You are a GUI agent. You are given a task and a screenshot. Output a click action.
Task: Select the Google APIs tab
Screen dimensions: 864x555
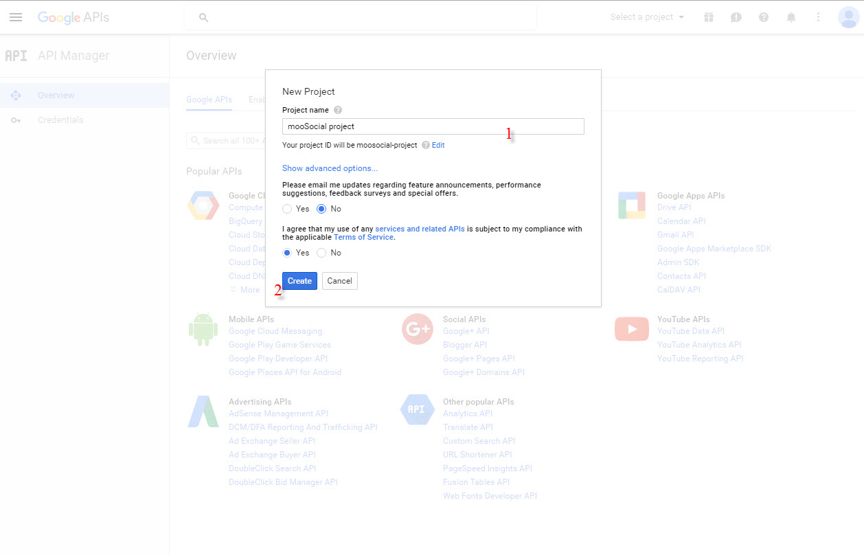point(209,100)
